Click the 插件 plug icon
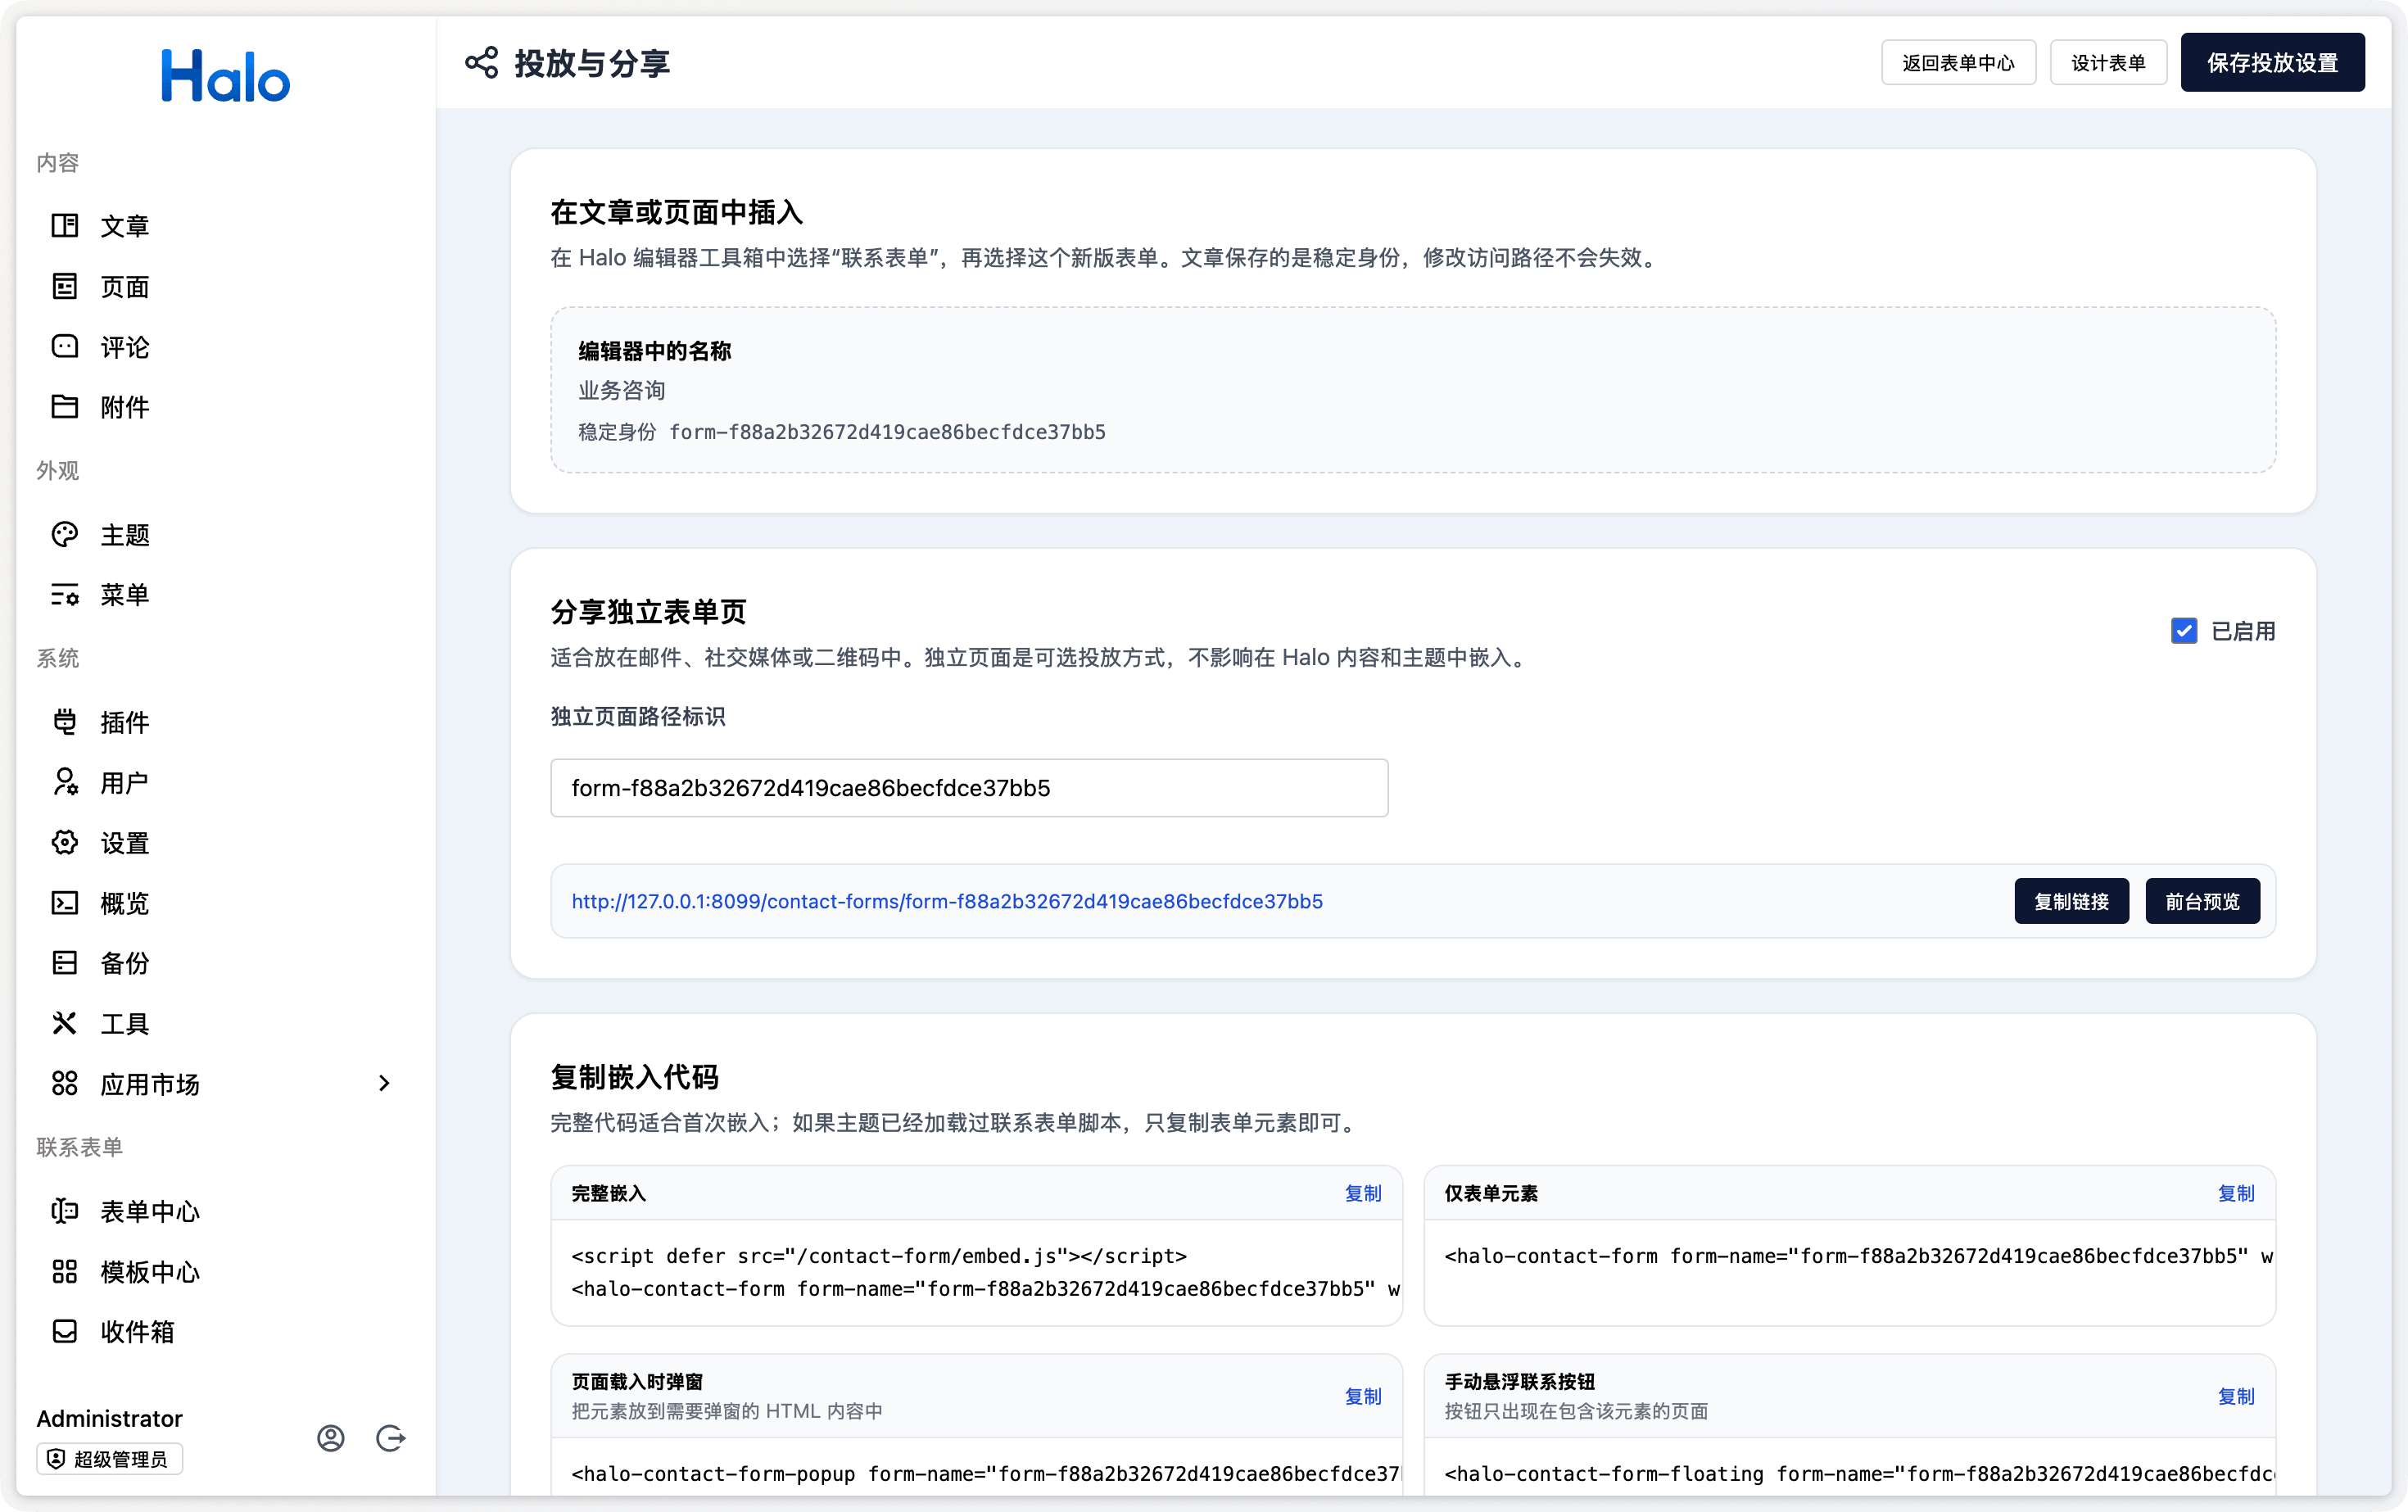This screenshot has width=2408, height=1512. pyautogui.click(x=65, y=722)
